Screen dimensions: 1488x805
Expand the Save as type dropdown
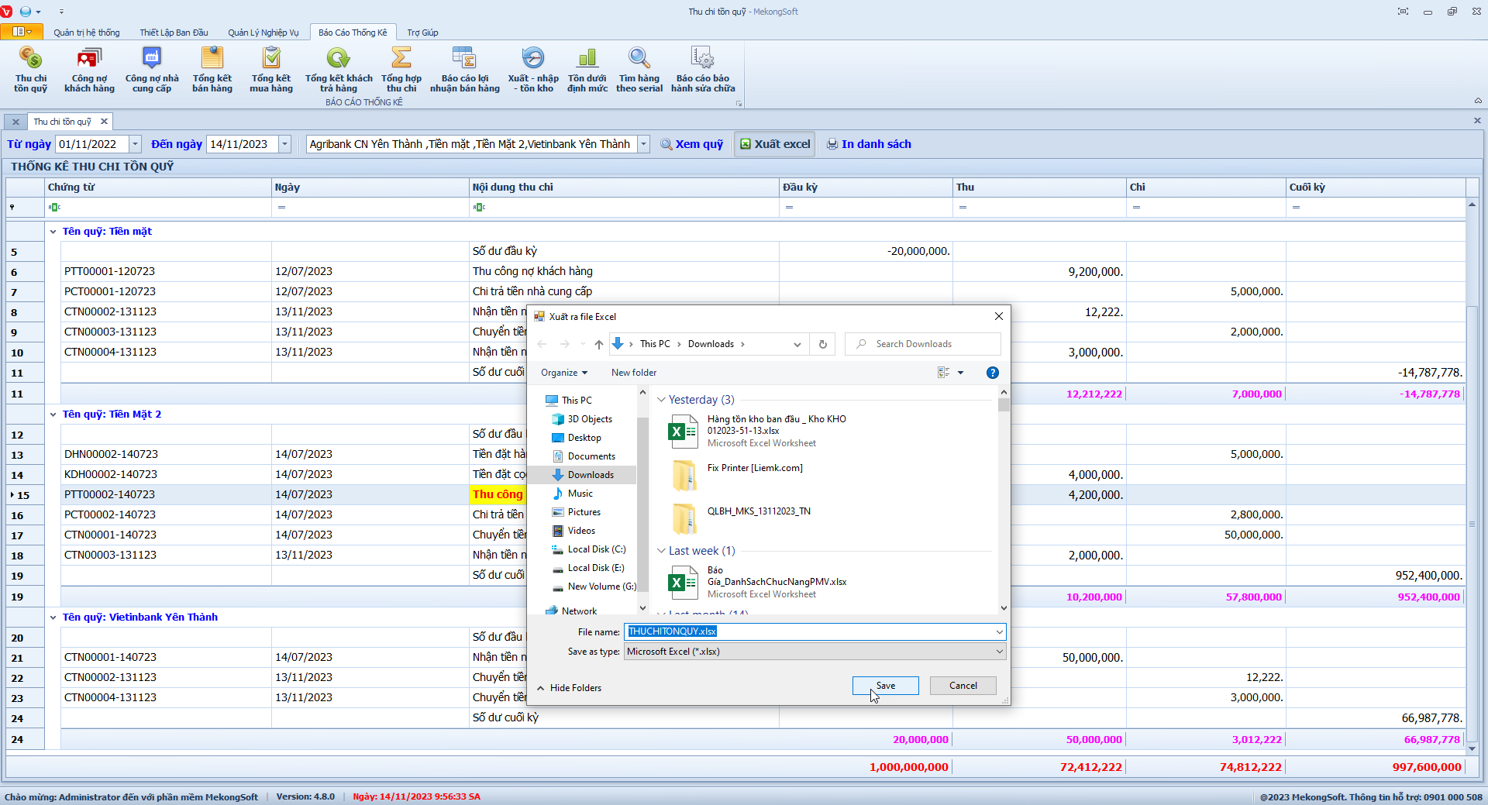[999, 652]
